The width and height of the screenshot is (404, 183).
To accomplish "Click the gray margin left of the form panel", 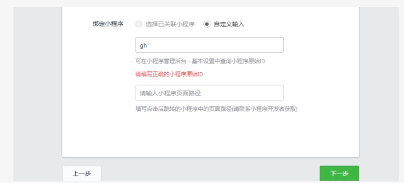I will (38, 91).
